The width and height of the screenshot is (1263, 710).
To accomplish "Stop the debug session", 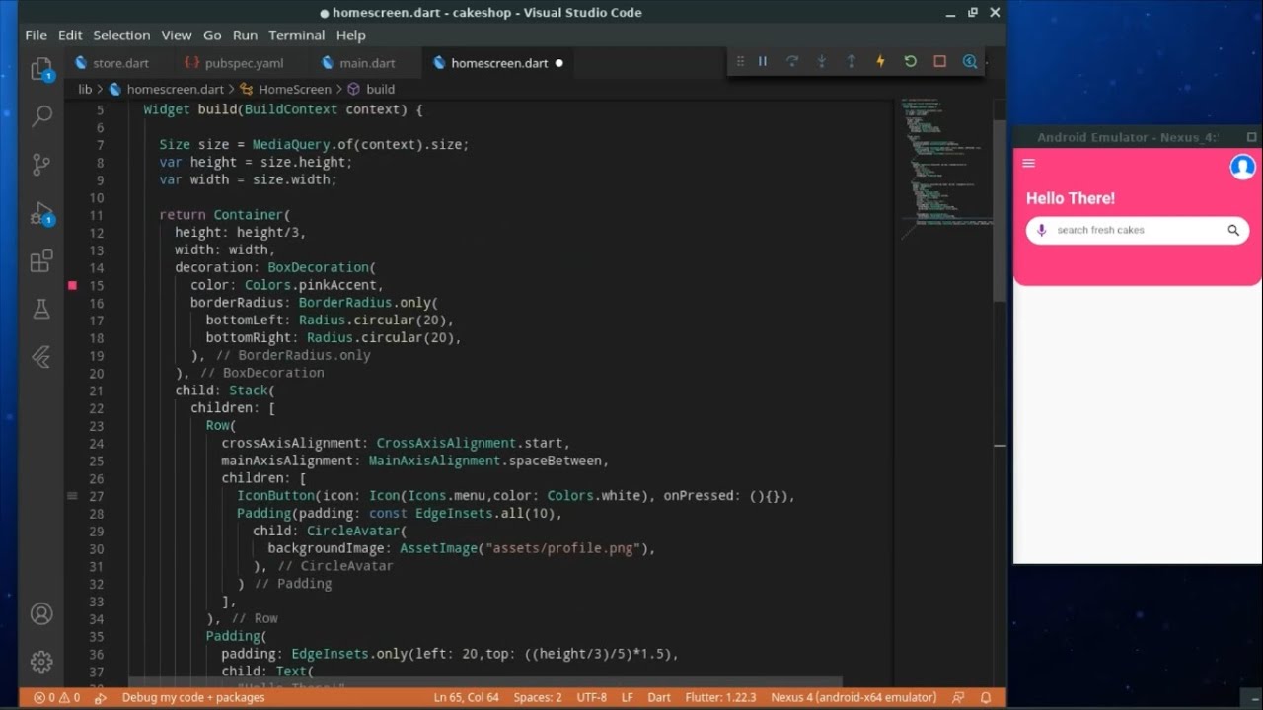I will click(x=939, y=61).
